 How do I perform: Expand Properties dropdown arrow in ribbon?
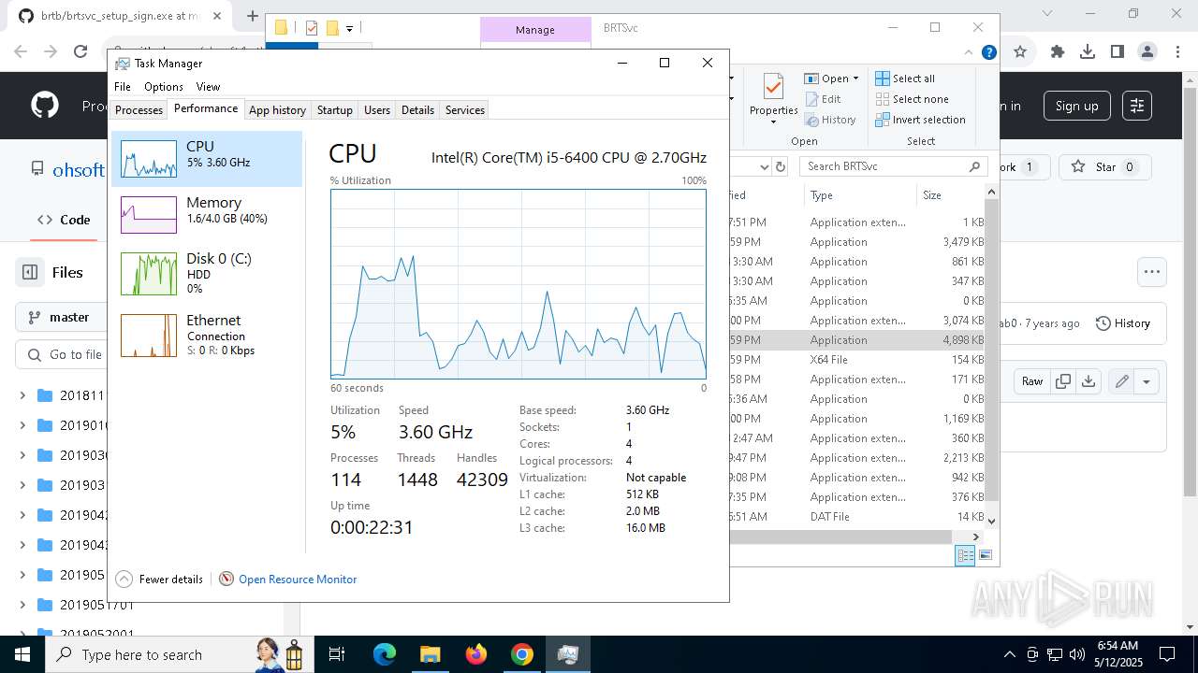(x=773, y=122)
